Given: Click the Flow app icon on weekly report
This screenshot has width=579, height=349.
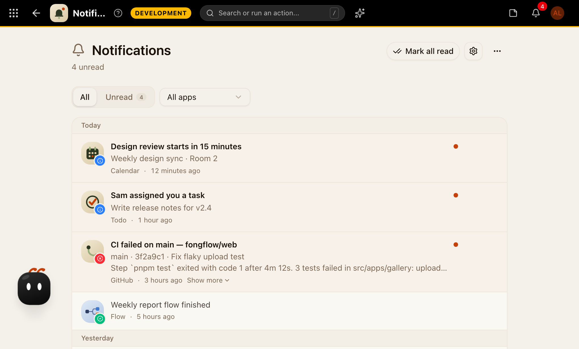Looking at the screenshot, I should [93, 312].
